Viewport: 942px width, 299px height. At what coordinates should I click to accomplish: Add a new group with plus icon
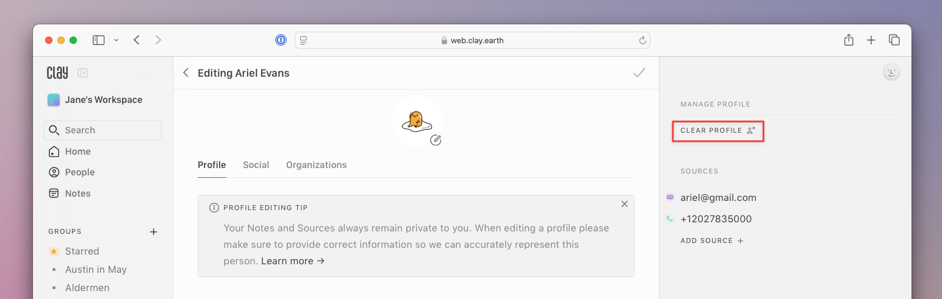click(154, 232)
